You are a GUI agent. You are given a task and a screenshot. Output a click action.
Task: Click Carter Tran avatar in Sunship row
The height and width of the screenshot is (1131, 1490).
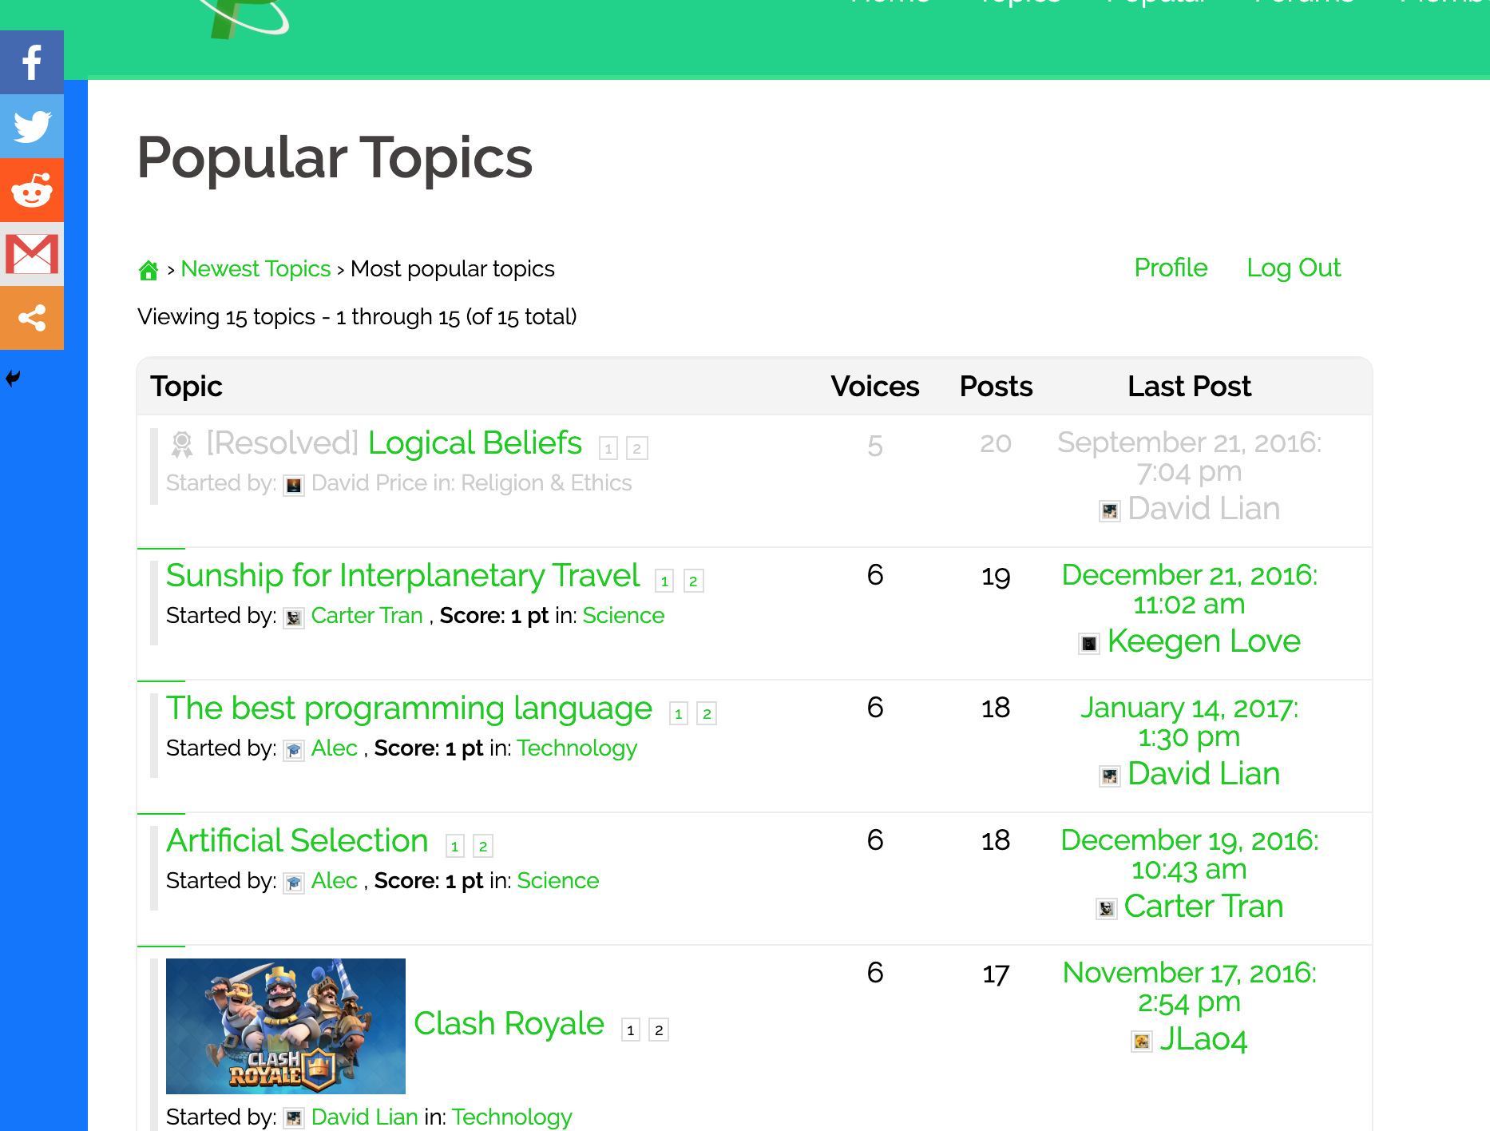(294, 617)
